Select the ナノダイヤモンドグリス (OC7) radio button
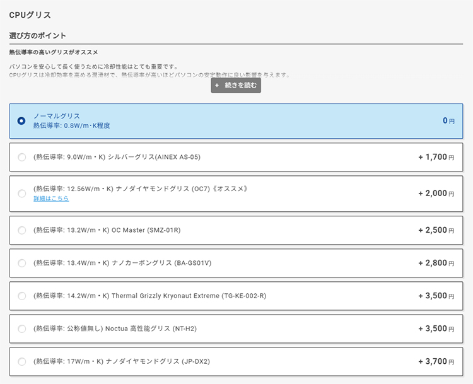 22,194
